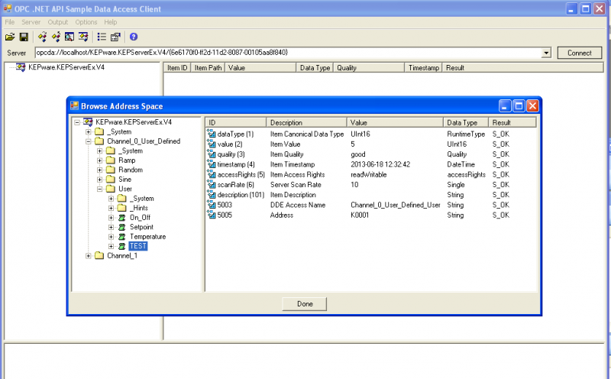Open the File menu
Screen dimensions: 611x379
[x=9, y=22]
